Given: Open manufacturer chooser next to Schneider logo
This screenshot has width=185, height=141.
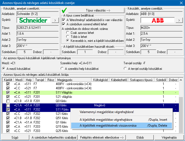Looking at the screenshot, I should click(55, 20).
